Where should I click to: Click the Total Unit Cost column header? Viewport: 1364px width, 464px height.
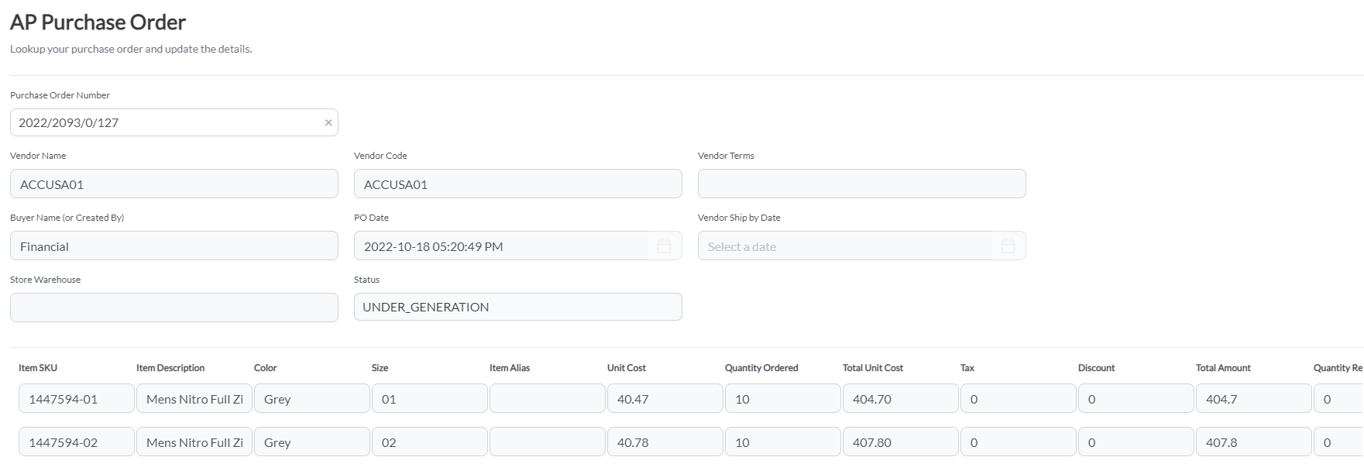(x=873, y=368)
